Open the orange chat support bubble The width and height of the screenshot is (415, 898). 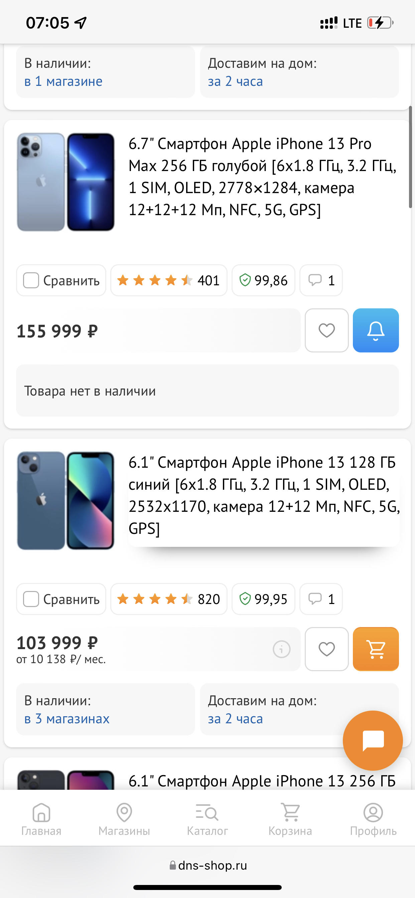(x=373, y=740)
